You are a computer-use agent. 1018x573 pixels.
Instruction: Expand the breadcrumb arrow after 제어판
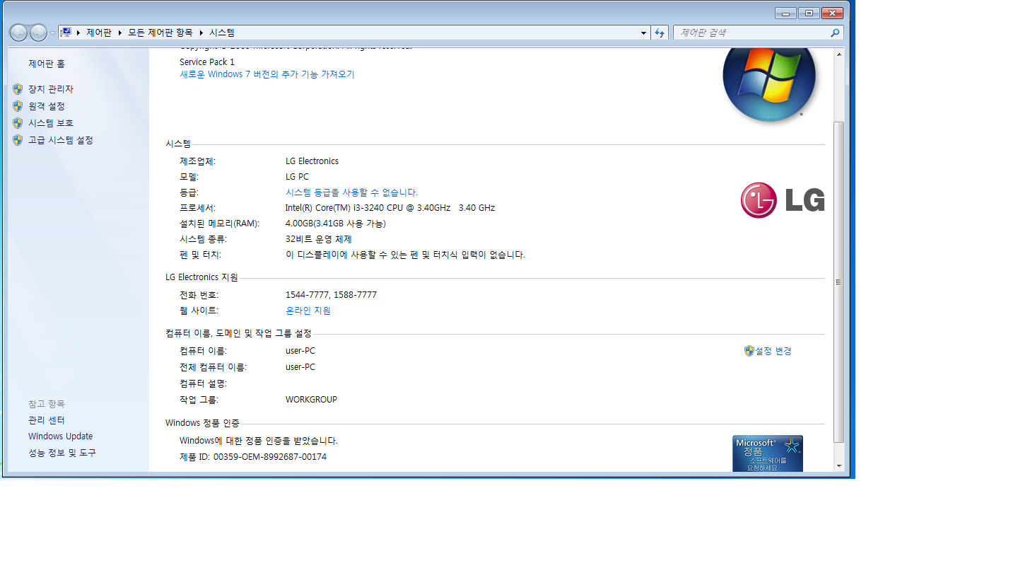[x=120, y=33]
